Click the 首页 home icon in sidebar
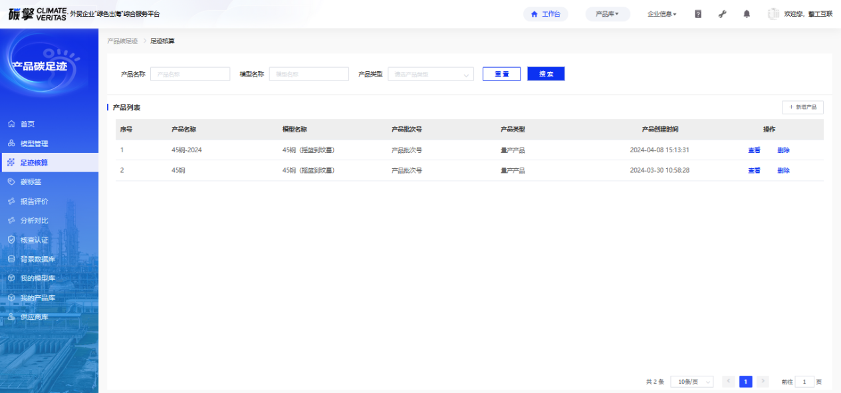Image resolution: width=841 pixels, height=393 pixels. pyautogui.click(x=11, y=124)
